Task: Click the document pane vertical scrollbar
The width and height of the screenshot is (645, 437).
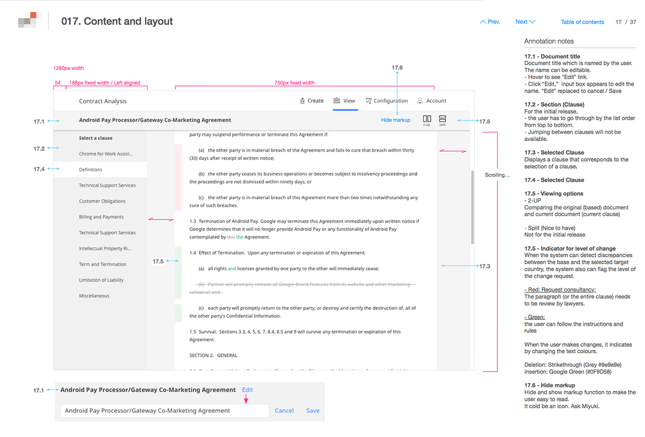Action: pos(472,207)
